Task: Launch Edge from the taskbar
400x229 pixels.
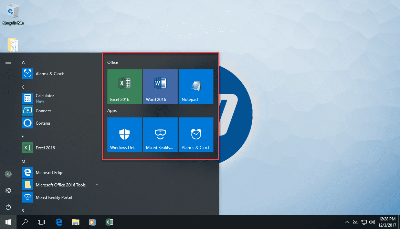Action: [59, 222]
